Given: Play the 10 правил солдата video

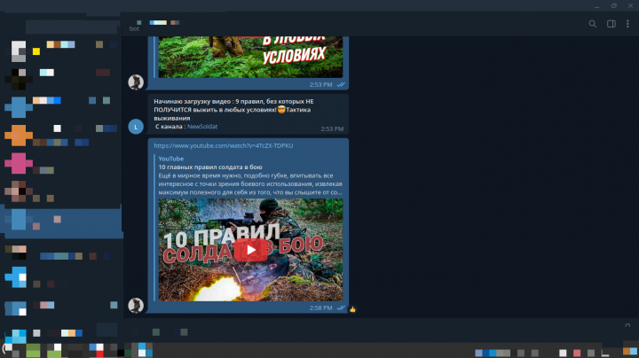Looking at the screenshot, I should point(250,250).
